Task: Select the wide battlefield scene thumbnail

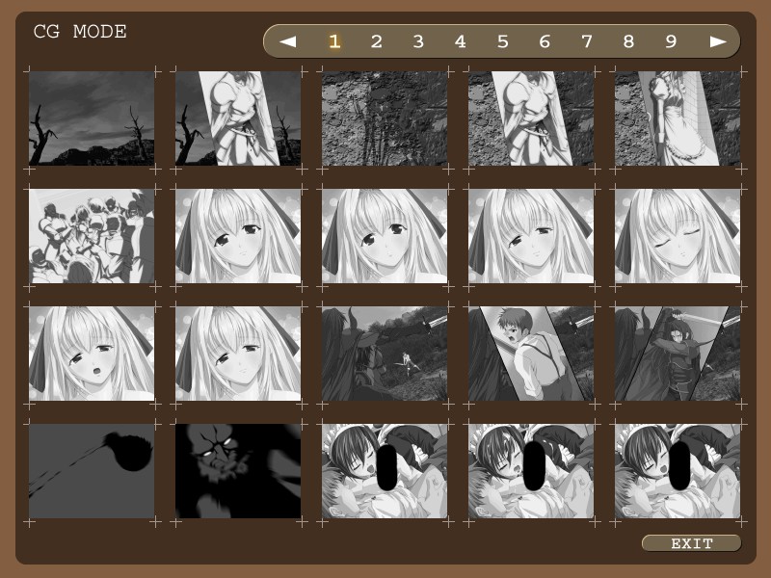Action: point(385,354)
